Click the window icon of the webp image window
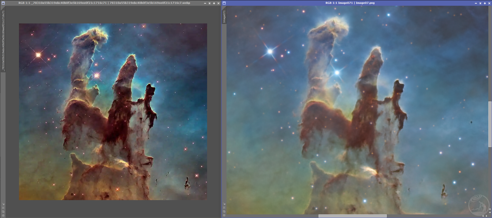Image resolution: width=492 pixels, height=218 pixels. click(x=3, y=3)
